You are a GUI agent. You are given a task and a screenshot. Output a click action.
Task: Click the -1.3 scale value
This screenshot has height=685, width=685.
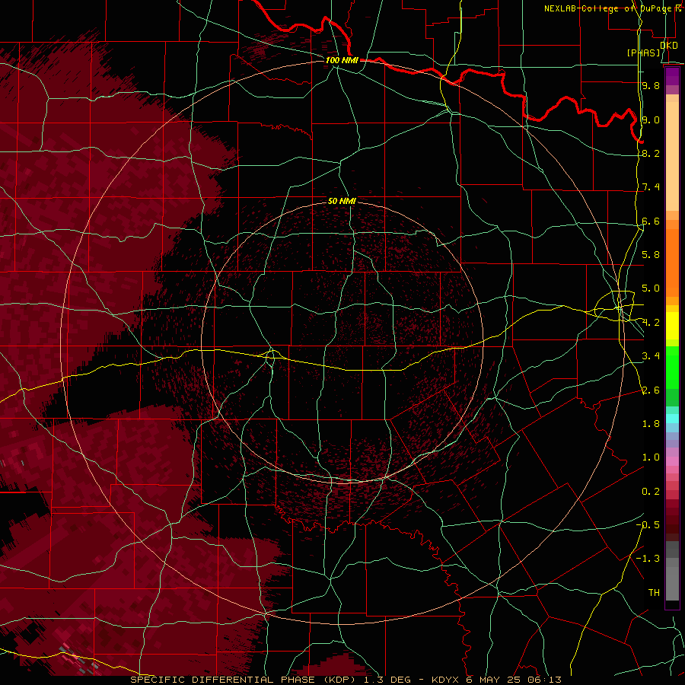click(x=648, y=559)
